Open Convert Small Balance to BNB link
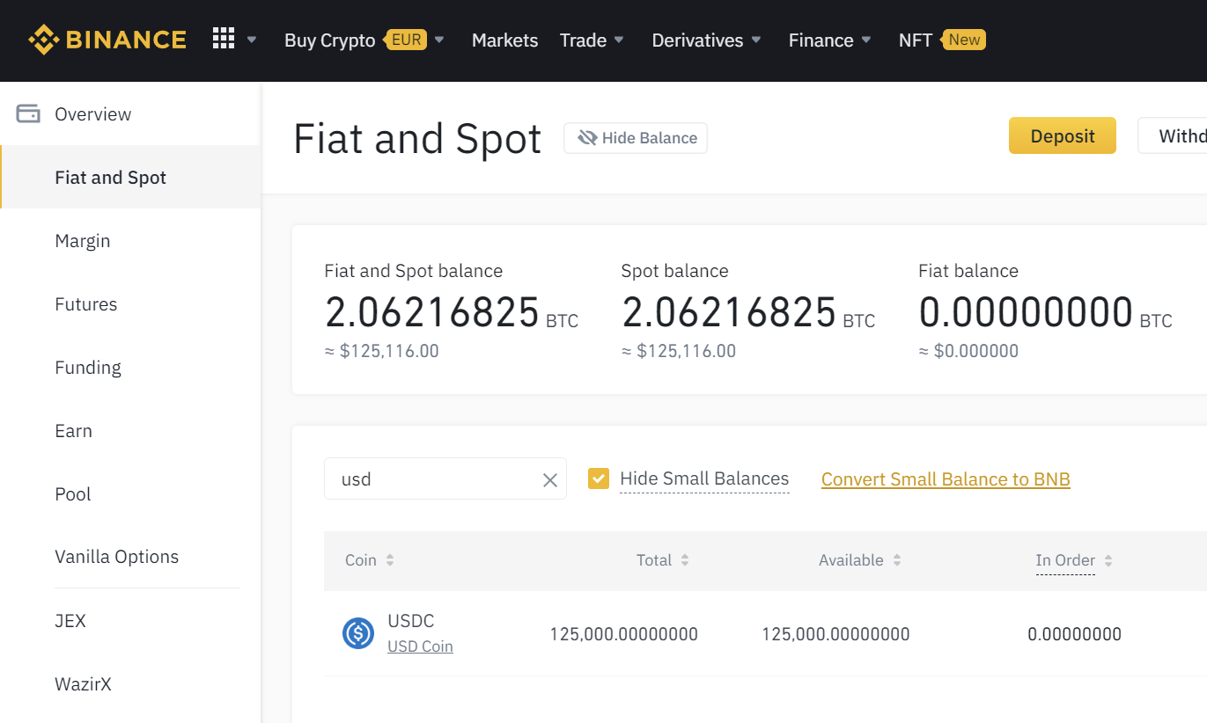Image resolution: width=1207 pixels, height=723 pixels. [x=946, y=479]
